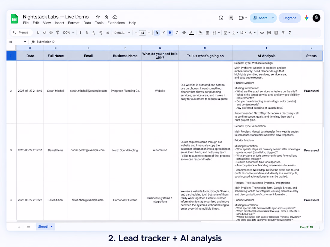Increase the font size

pos(149,33)
